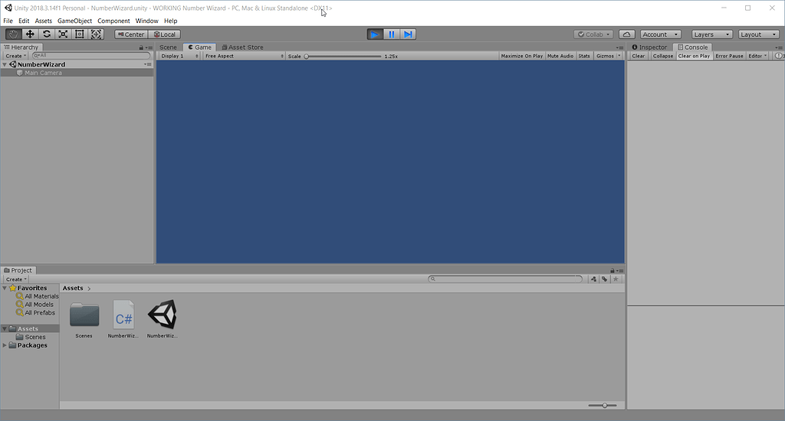Select the combined Transform tool
785x421 pixels.
point(96,34)
